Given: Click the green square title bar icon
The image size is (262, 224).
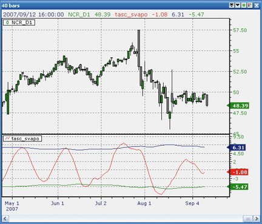Looking at the screenshot, I should pos(244,5).
